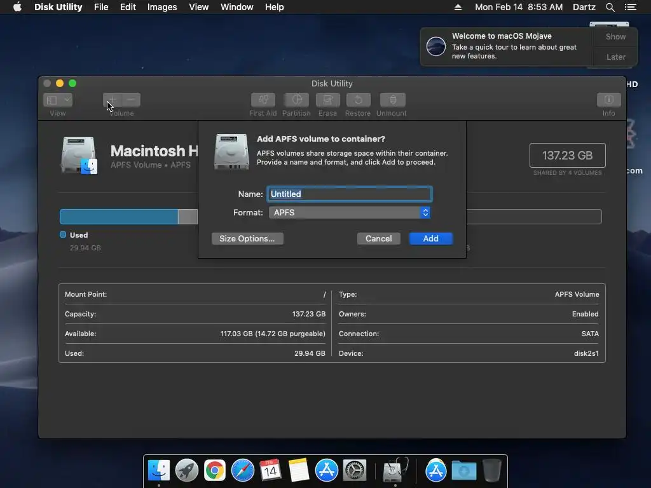Click the disk2s1 device value

586,353
